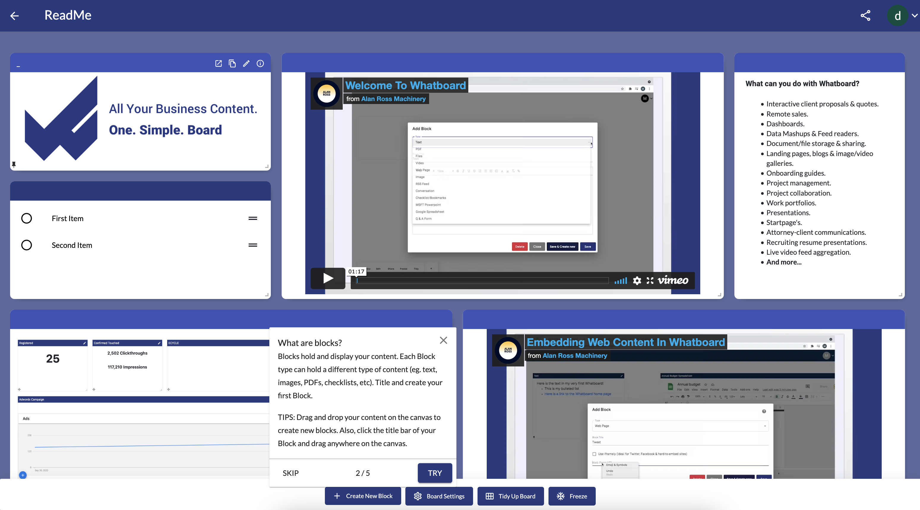Screen dimensions: 920x510
Task: Open the 'd' user avatar
Action: pos(898,16)
